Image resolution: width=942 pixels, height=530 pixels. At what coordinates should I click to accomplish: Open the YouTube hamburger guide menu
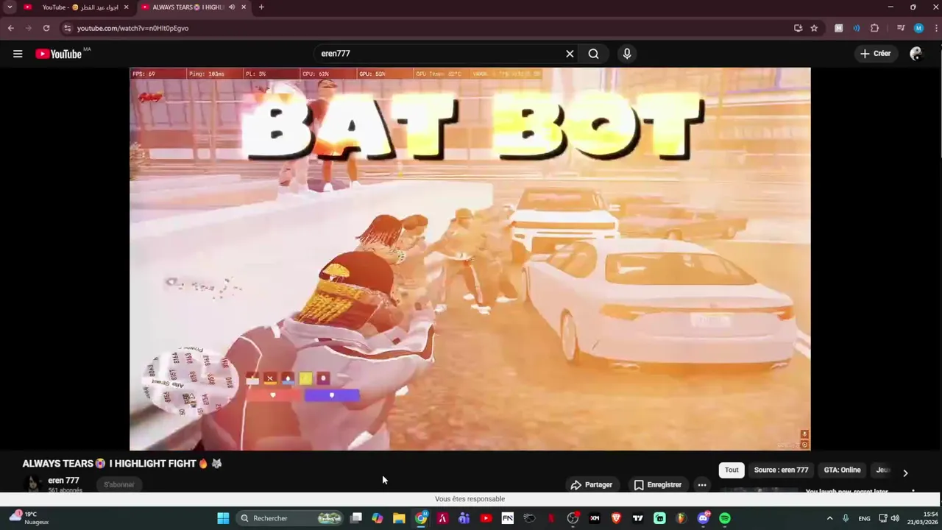click(x=18, y=54)
